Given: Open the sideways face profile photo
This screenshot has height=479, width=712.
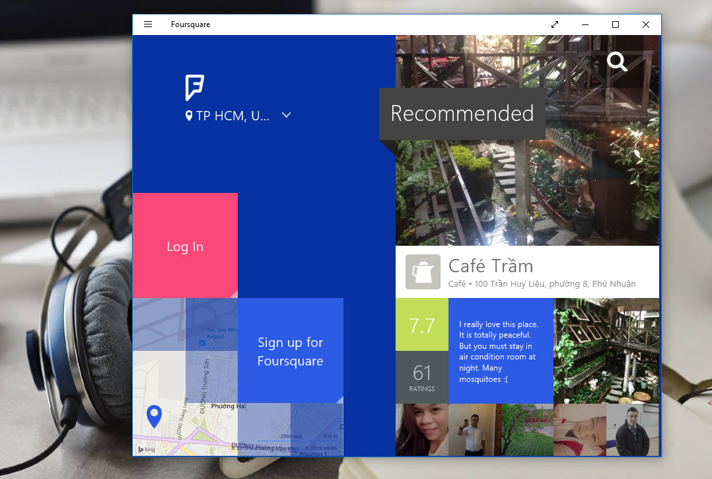Looking at the screenshot, I should [580, 430].
